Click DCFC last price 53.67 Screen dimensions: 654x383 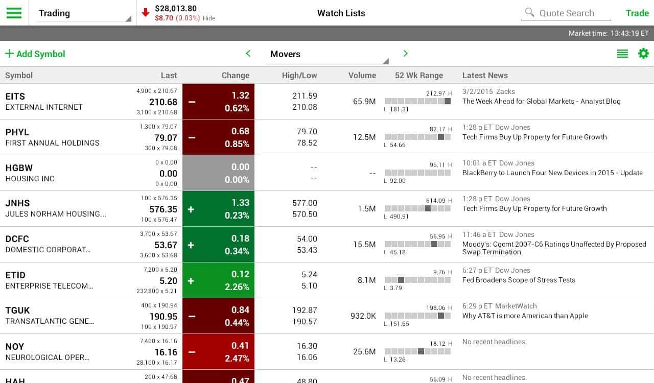(166, 245)
